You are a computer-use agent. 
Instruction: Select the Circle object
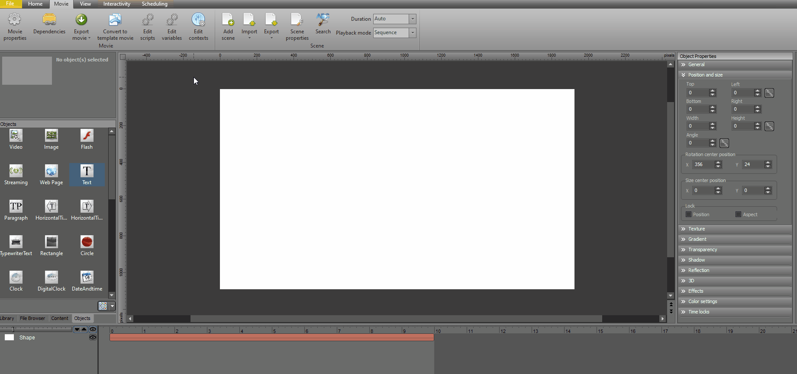(x=87, y=246)
